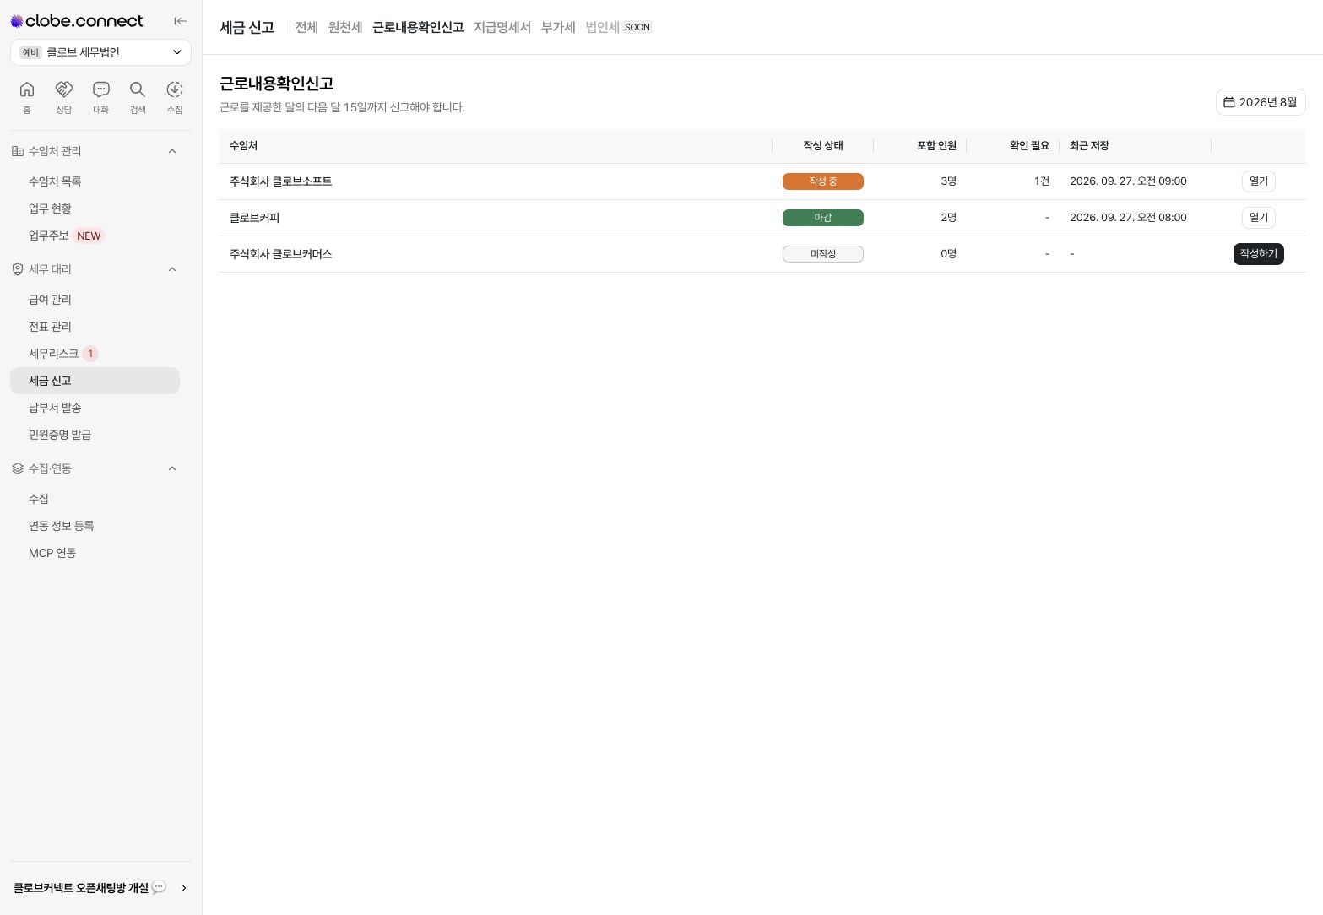This screenshot has width=1323, height=915.
Task: Click the 법인세 SOON tab
Action: click(619, 27)
